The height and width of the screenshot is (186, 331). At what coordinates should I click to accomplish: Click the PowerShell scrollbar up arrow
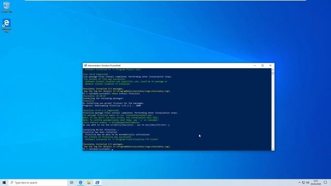point(273,70)
